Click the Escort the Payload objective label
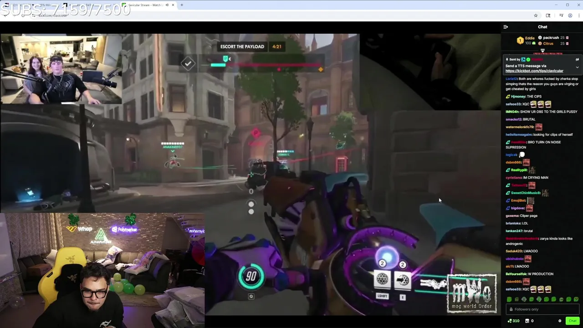Viewport: 583px width, 328px height. pyautogui.click(x=242, y=46)
